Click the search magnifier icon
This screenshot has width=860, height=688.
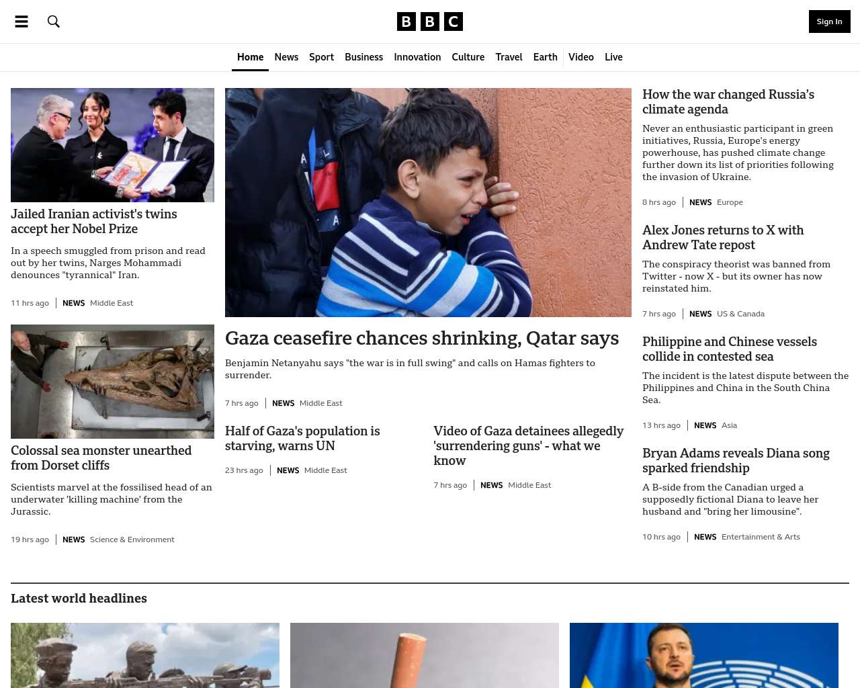click(x=54, y=21)
